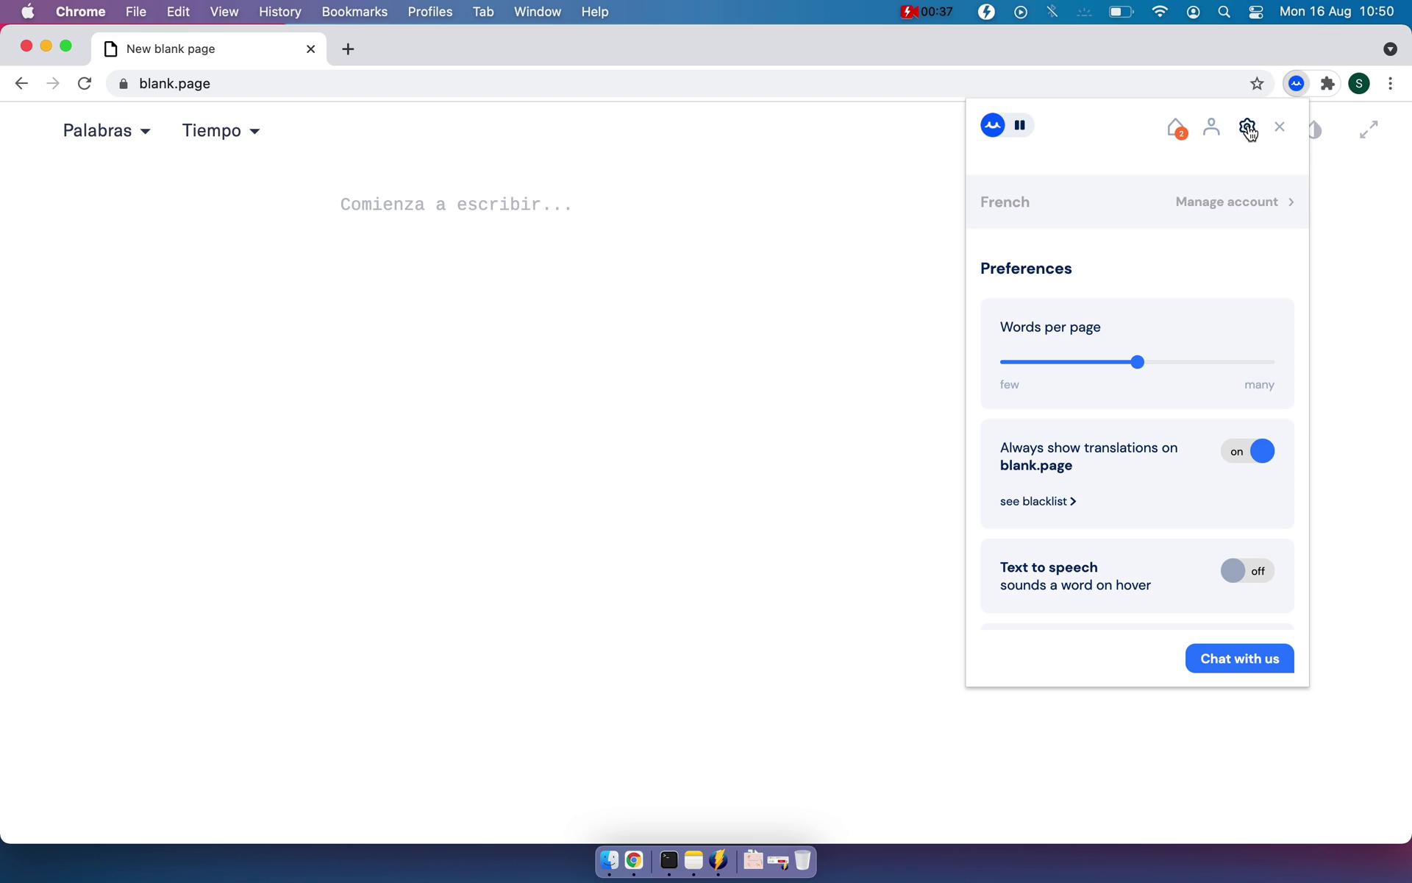Viewport: 1412px width, 883px height.
Task: Open Manage account link
Action: [x=1235, y=202]
